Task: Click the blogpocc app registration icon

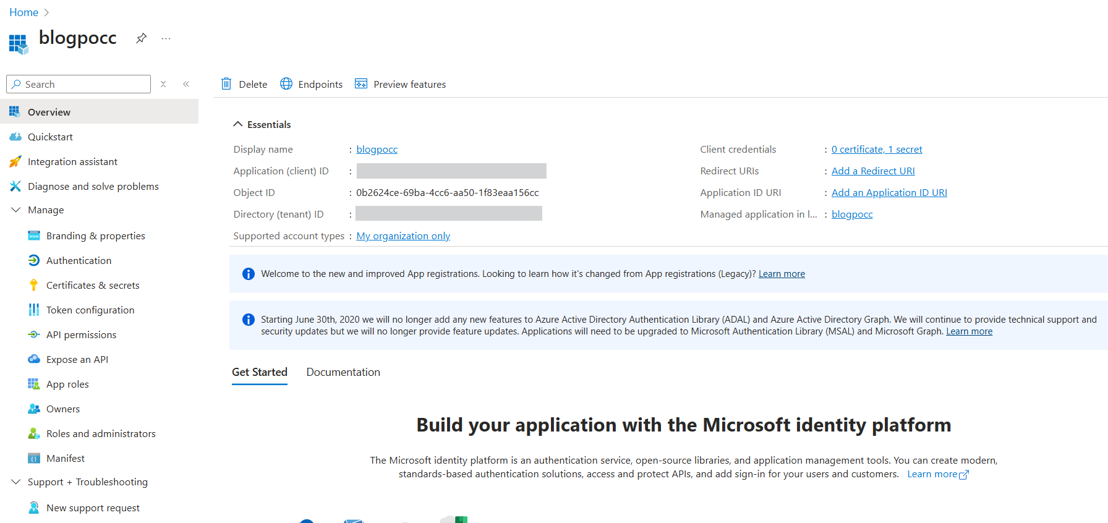Action: 19,44
